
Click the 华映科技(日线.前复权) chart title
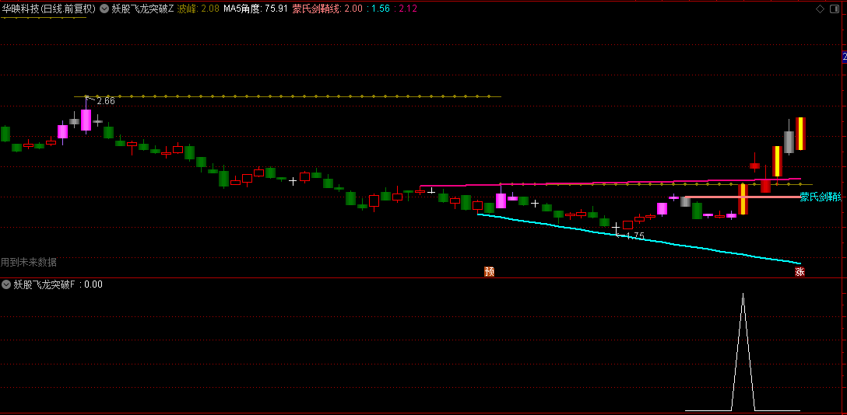[x=49, y=9]
